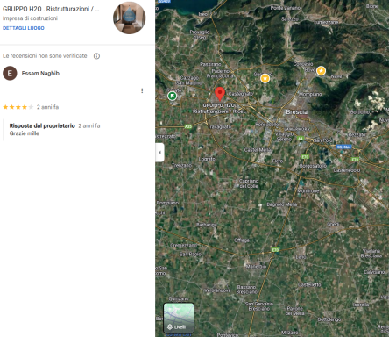
Task: Click the Travagliato town label
Action: [x=219, y=126]
